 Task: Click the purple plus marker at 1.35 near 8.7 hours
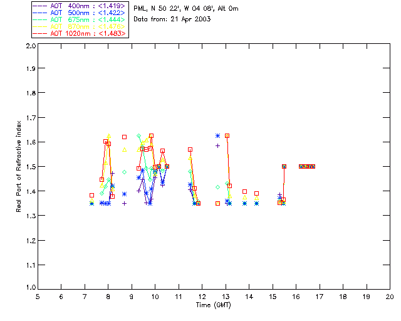click(124, 204)
